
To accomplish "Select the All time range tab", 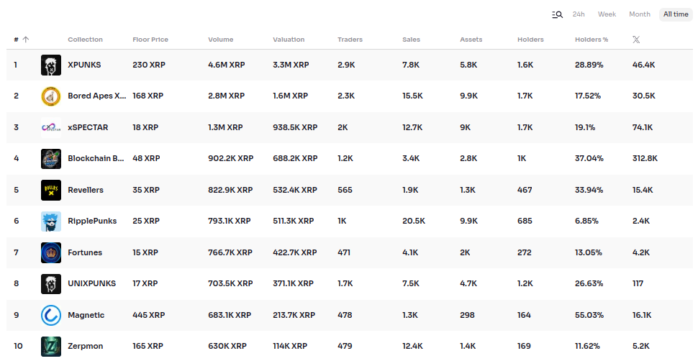I will (676, 14).
